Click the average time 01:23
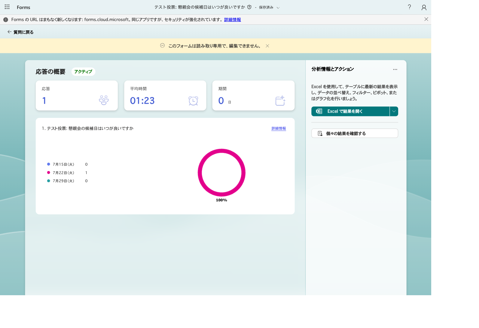This screenshot has width=479, height=328. click(142, 101)
